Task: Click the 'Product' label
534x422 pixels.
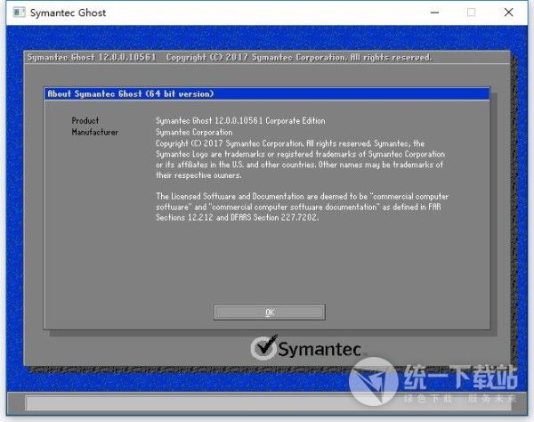Action: coord(85,120)
